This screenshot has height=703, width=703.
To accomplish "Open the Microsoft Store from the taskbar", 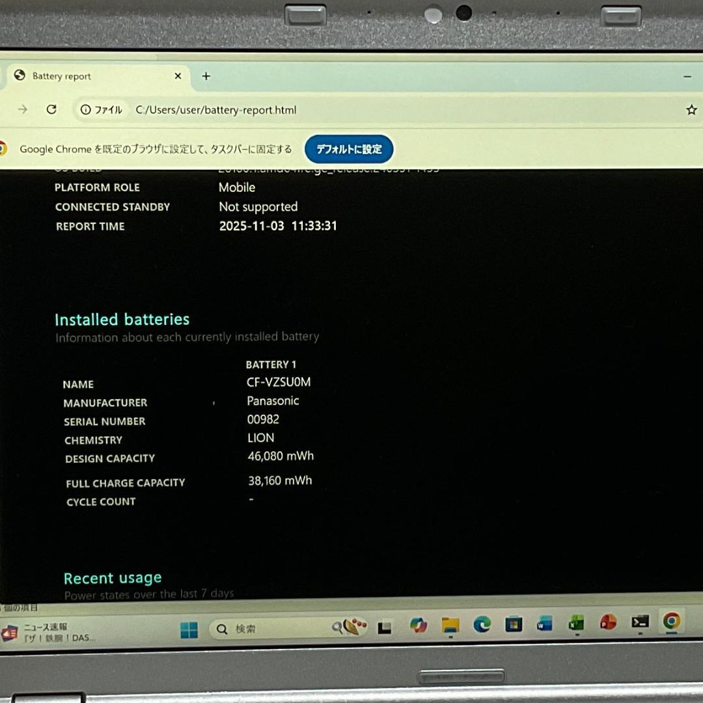I will pos(514,628).
